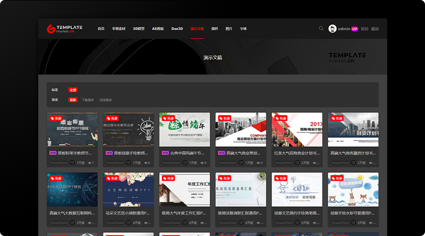
Task: Open the 图片 navigation item
Action: (x=229, y=29)
